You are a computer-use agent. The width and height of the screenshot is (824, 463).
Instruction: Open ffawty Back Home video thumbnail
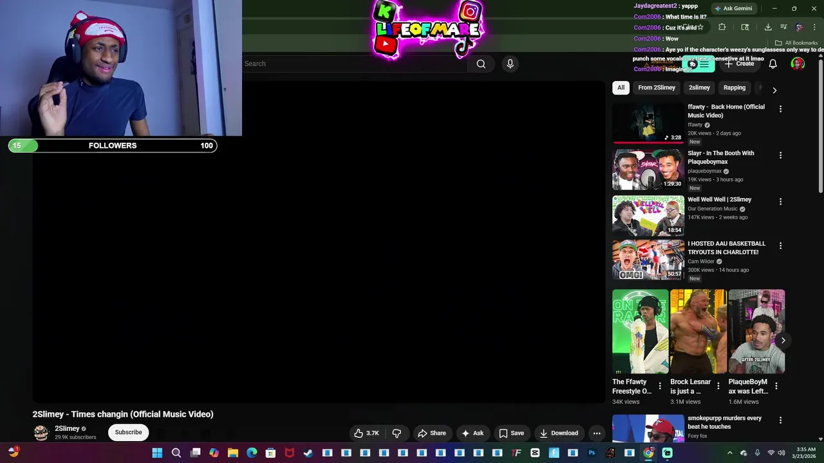tap(648, 123)
